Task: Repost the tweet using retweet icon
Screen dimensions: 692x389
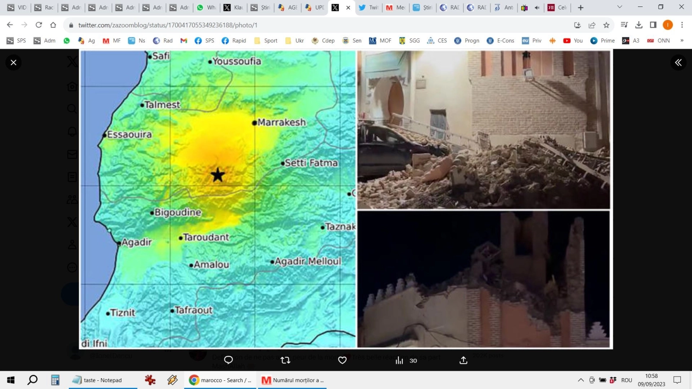Action: [x=285, y=360]
